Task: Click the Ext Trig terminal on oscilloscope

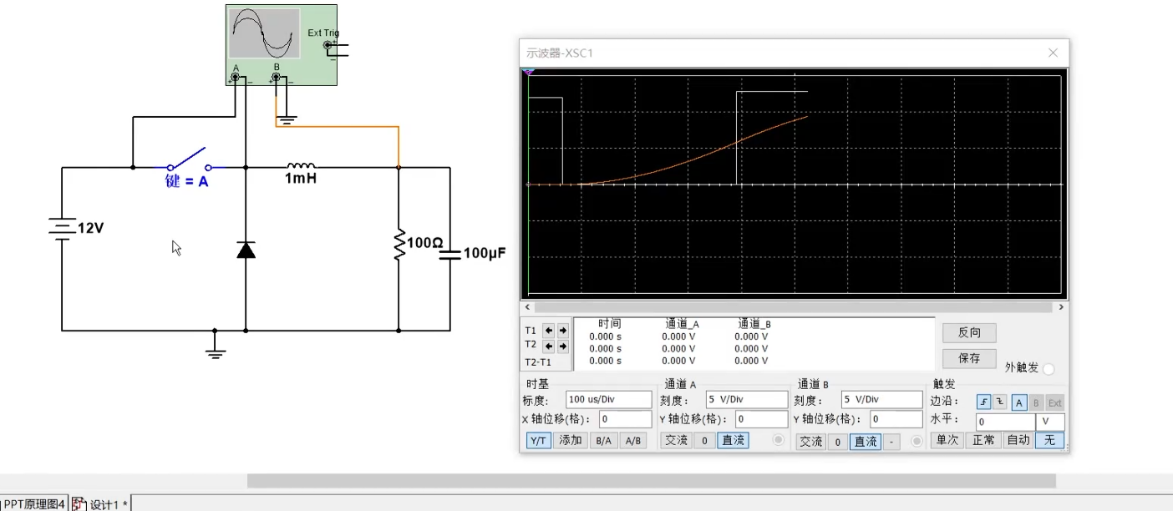Action: tap(328, 45)
